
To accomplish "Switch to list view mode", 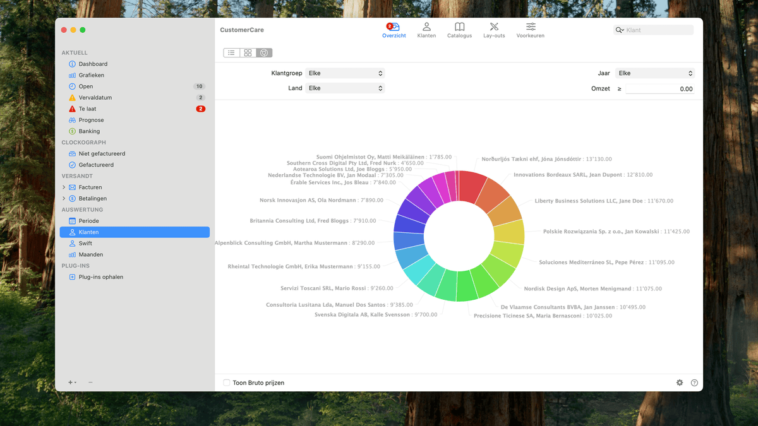I will 231,53.
